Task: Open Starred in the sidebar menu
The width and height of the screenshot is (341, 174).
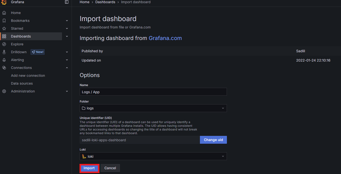Action: (17, 29)
